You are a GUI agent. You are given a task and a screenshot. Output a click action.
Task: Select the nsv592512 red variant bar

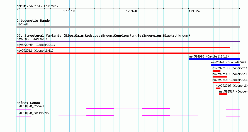128,53
